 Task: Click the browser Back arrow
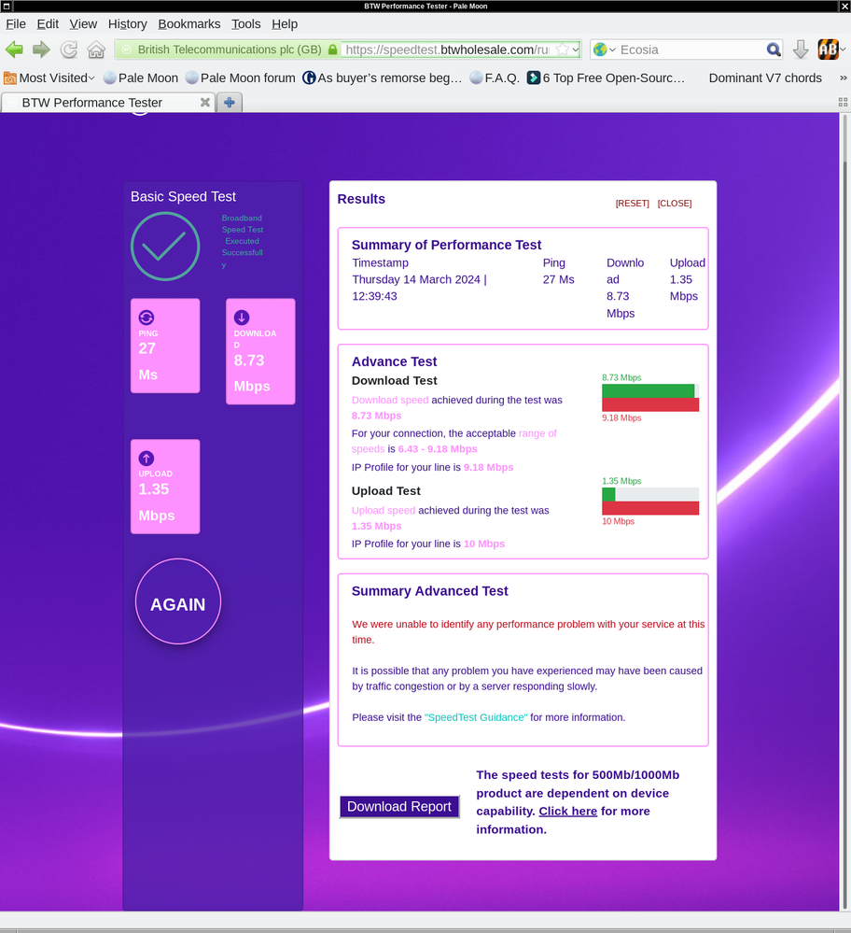pyautogui.click(x=14, y=49)
